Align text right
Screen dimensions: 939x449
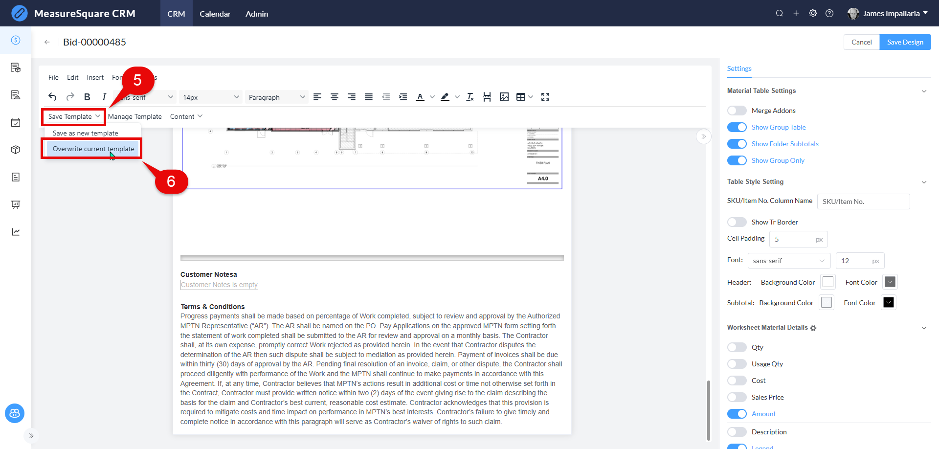352,97
